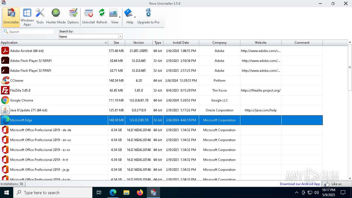Select the FileZilla 3.65.0 icon

point(5,90)
